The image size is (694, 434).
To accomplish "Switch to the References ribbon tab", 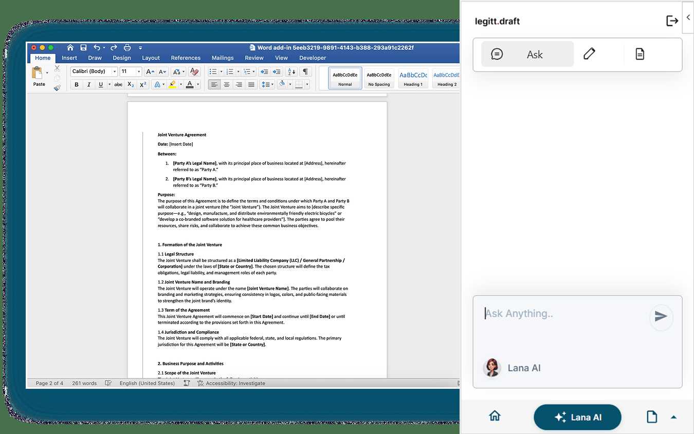I will coord(186,58).
